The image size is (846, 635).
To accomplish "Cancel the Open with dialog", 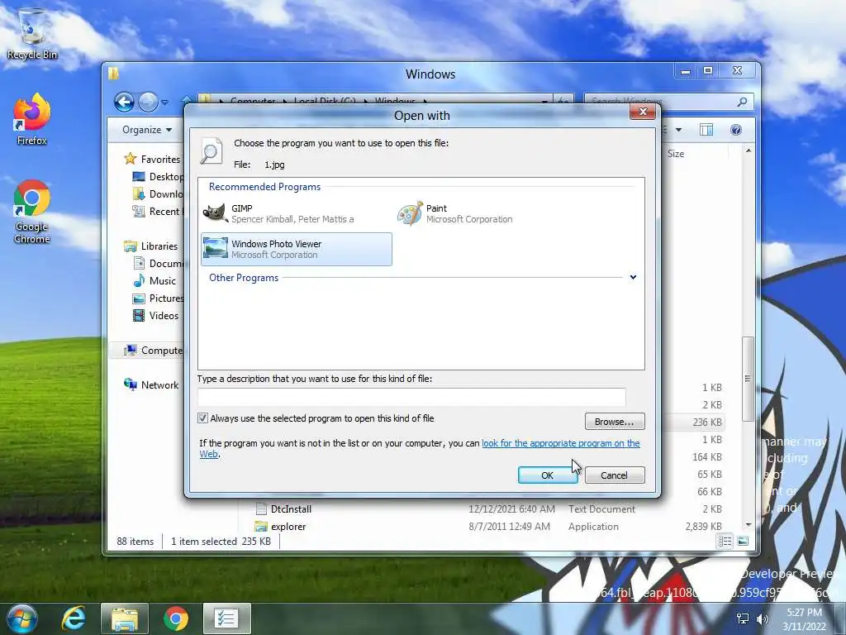I will tap(615, 475).
